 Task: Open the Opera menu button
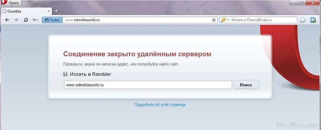(x=11, y=3)
